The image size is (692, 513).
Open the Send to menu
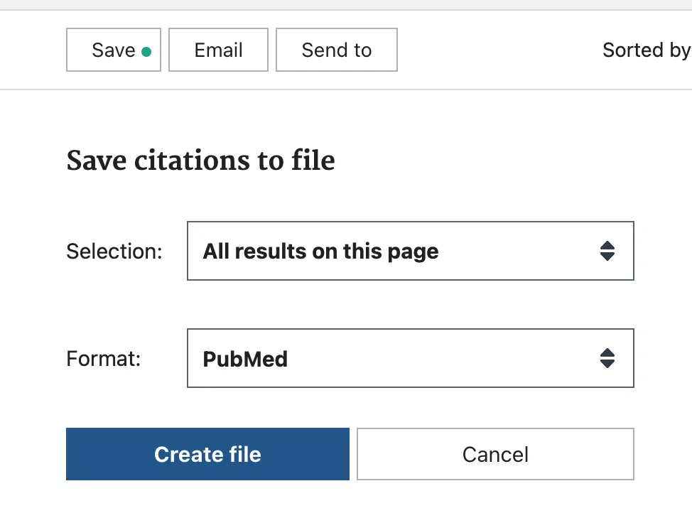click(x=337, y=50)
